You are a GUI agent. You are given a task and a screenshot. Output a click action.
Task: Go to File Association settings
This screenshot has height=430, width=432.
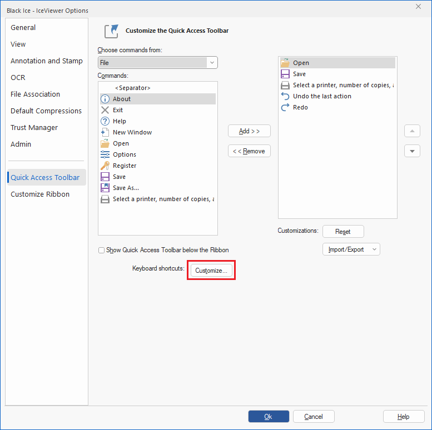pos(35,94)
